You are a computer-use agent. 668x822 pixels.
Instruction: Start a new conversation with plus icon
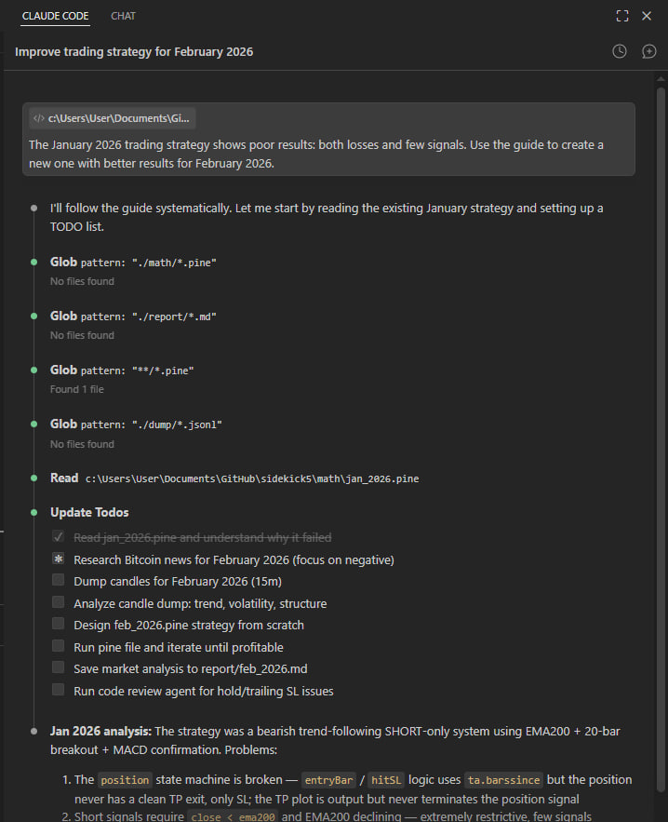649,51
